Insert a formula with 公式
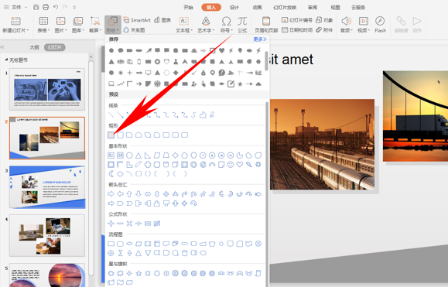Image resolution: width=448 pixels, height=287 pixels. pos(242,24)
